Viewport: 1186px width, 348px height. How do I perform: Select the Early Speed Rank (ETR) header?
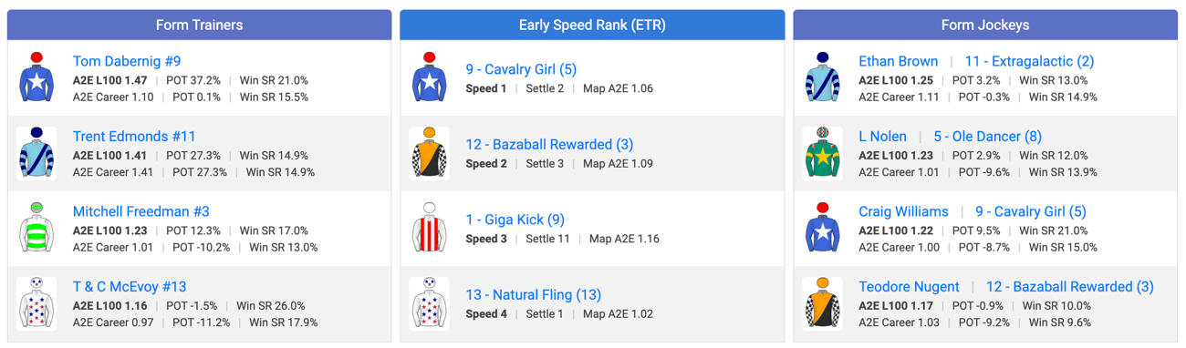(x=592, y=25)
